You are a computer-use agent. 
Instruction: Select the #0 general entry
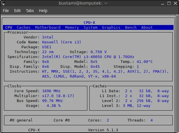pos(21,120)
